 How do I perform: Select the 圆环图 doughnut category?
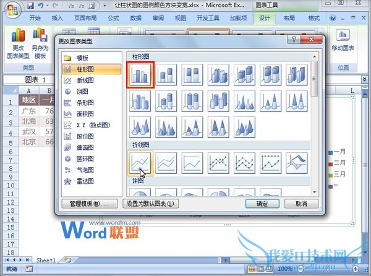click(92, 159)
